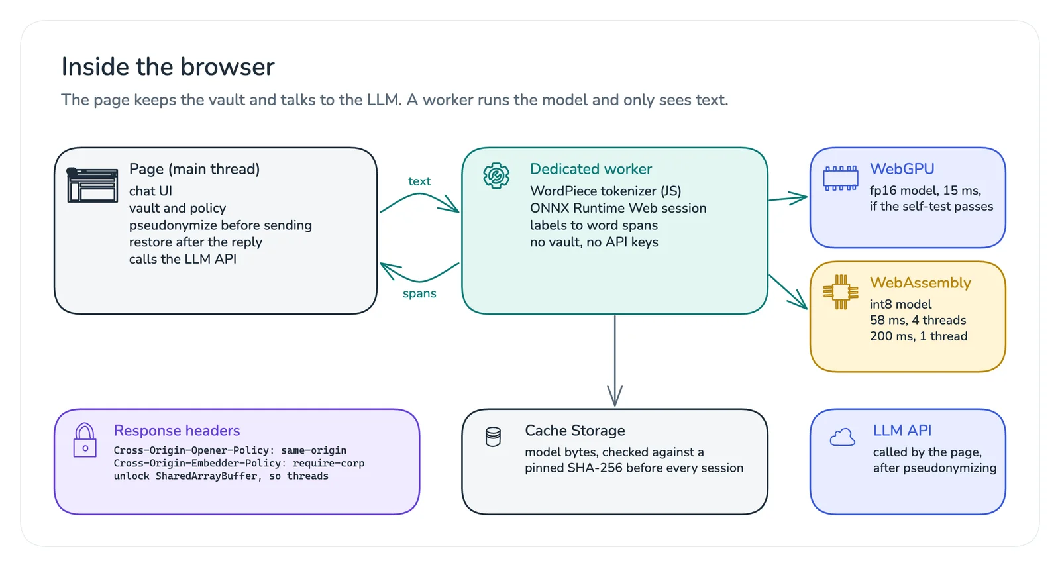The height and width of the screenshot is (567, 1060).
Task: Select the 'Inside the browser' heading
Action: click(168, 67)
